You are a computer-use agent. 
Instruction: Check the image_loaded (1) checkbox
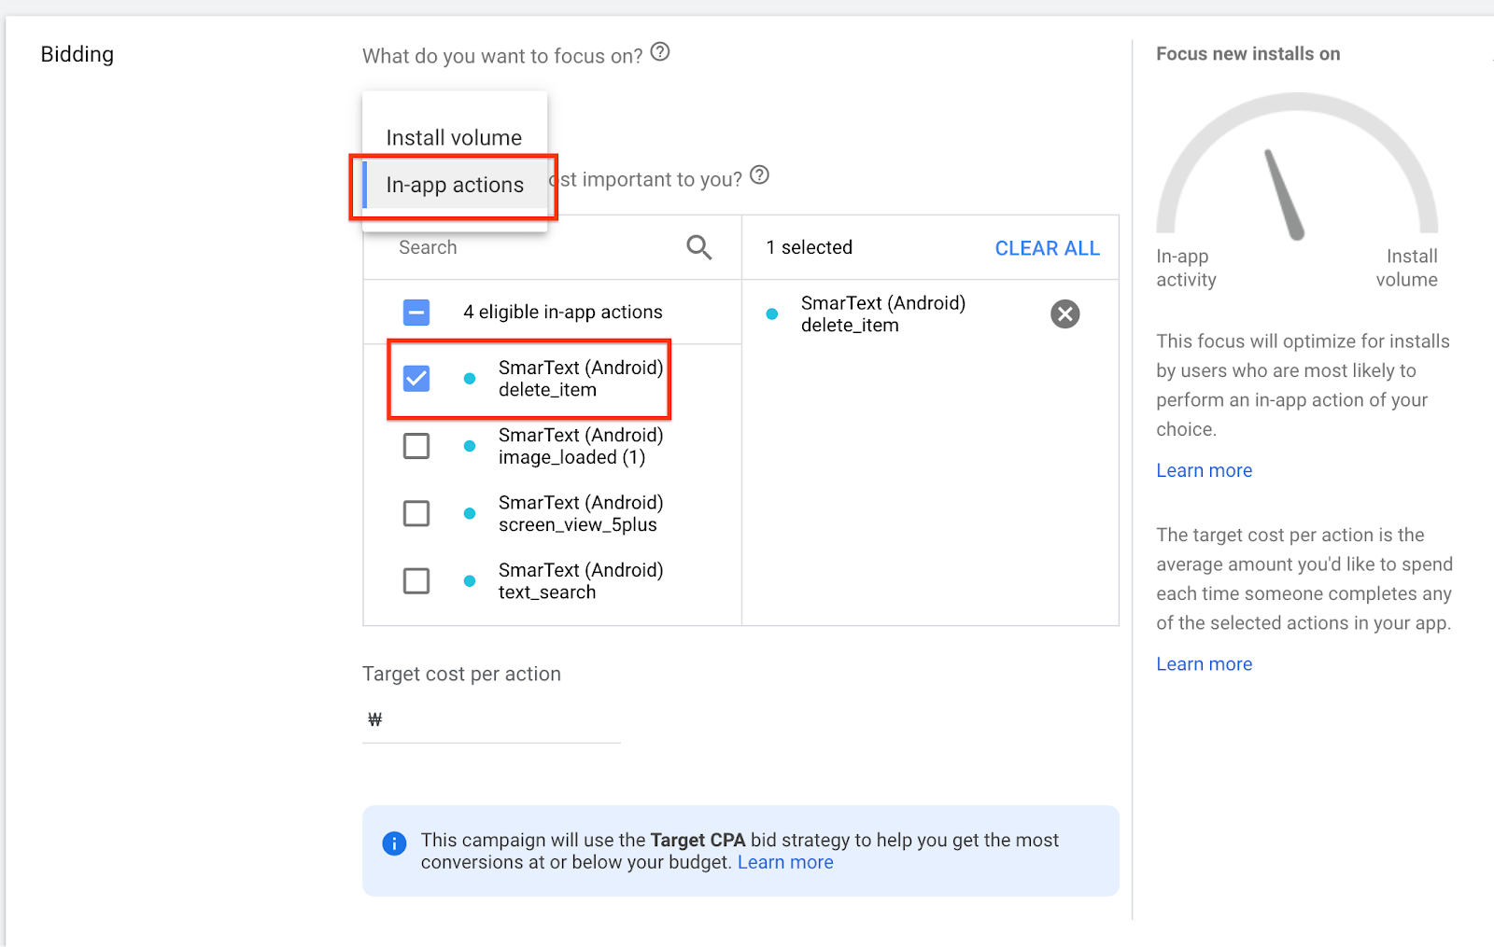tap(416, 446)
